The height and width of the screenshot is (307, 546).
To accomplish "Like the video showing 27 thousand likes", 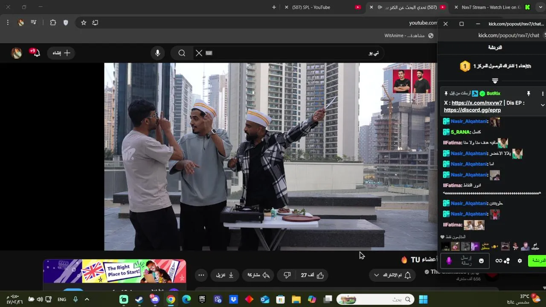I will point(312,275).
